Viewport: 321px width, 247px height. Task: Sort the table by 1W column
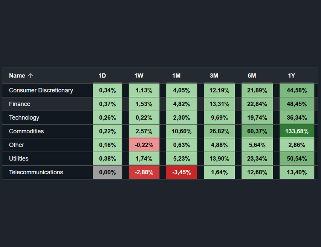pyautogui.click(x=139, y=76)
